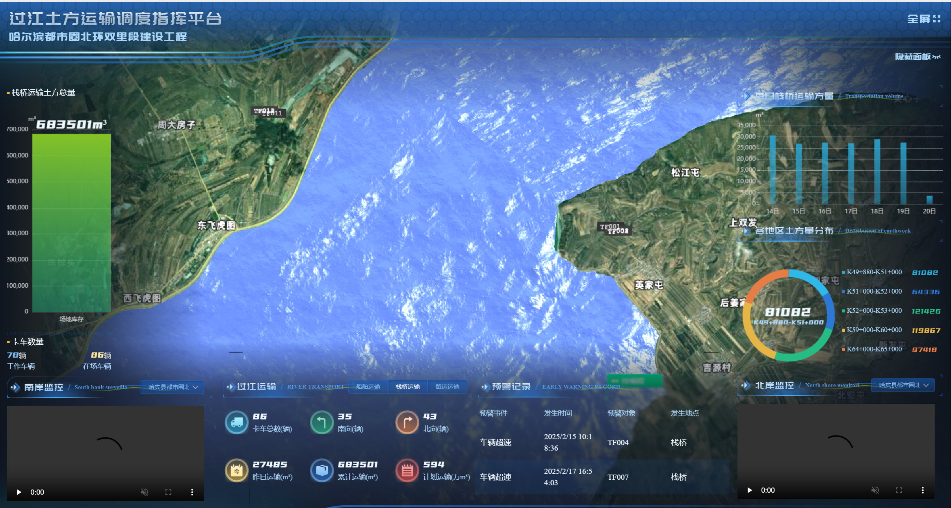
Task: Click the value 121426 in legend
Action: pos(926,311)
